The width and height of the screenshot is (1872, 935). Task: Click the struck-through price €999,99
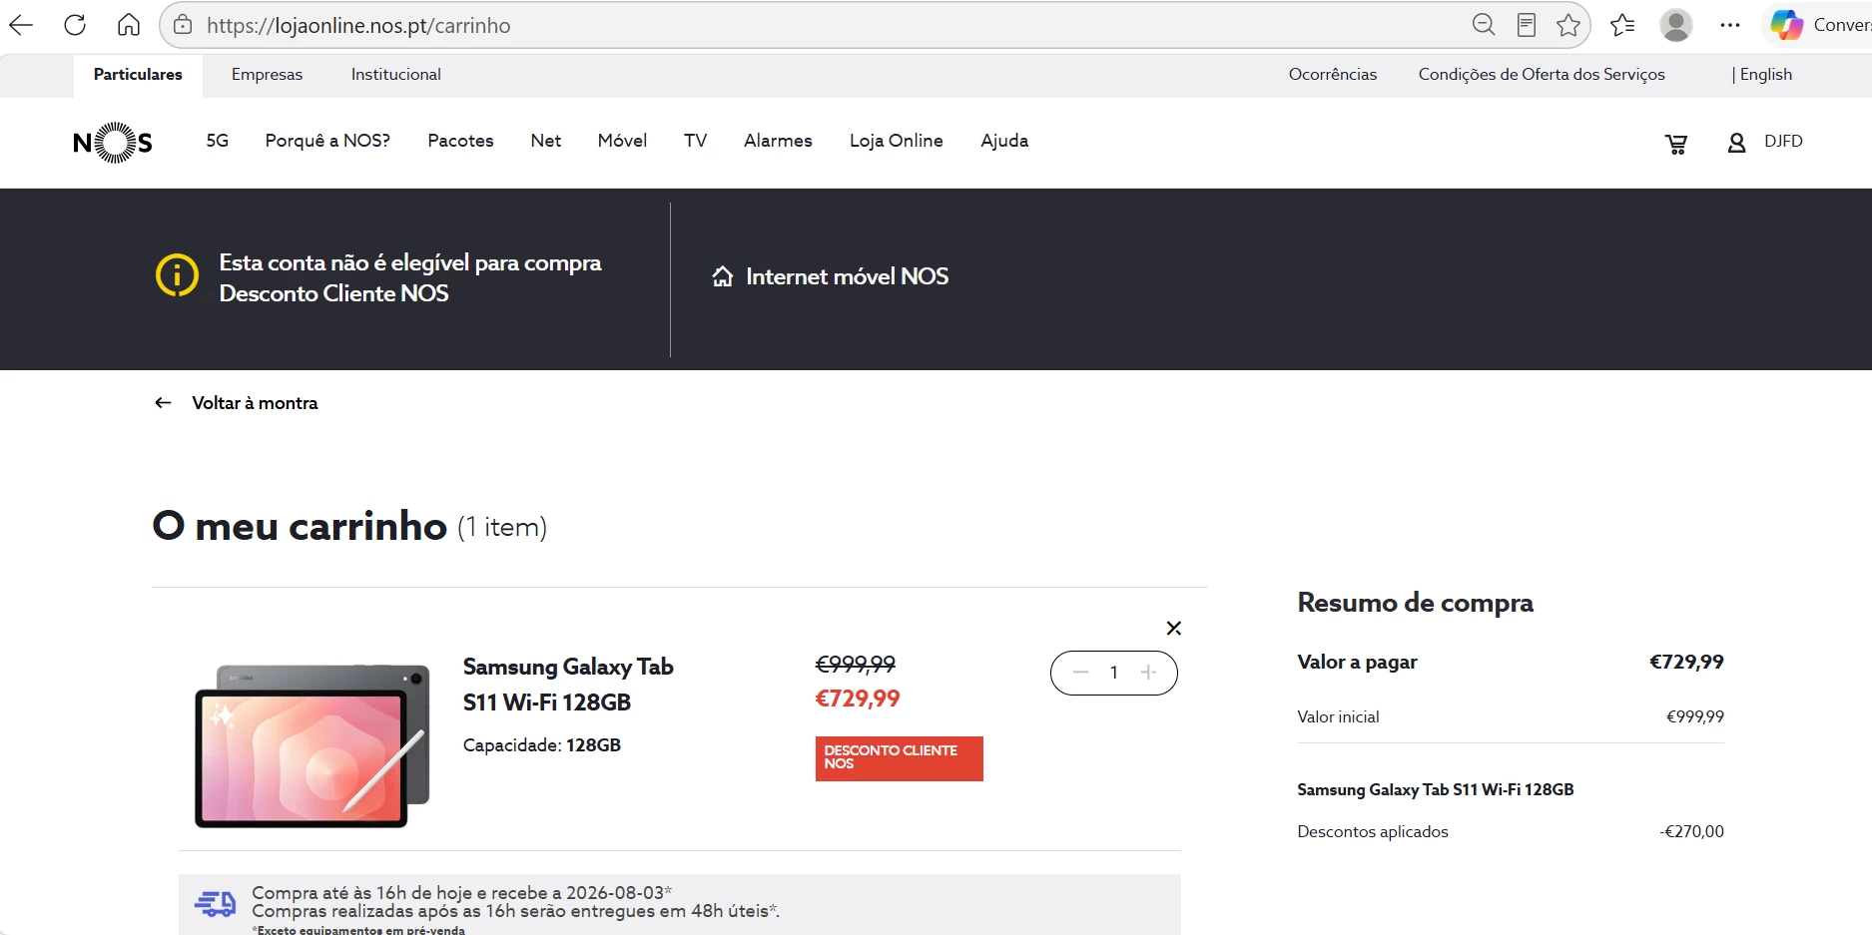tap(856, 664)
